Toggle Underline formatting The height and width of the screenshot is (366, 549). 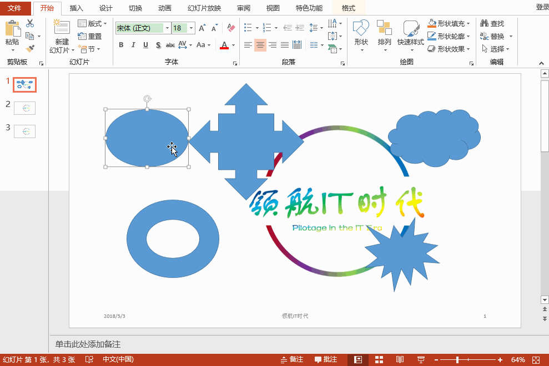[x=145, y=45]
